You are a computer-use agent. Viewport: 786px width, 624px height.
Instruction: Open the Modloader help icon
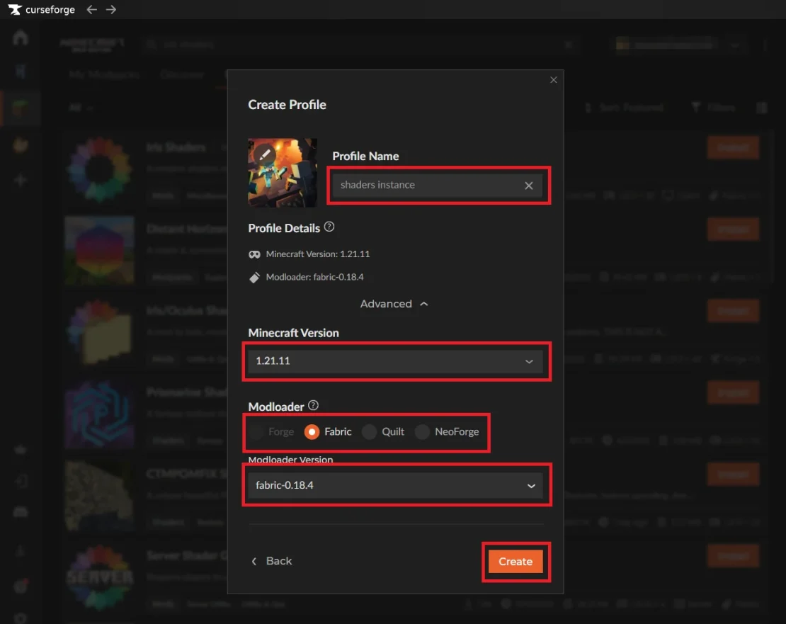click(313, 405)
